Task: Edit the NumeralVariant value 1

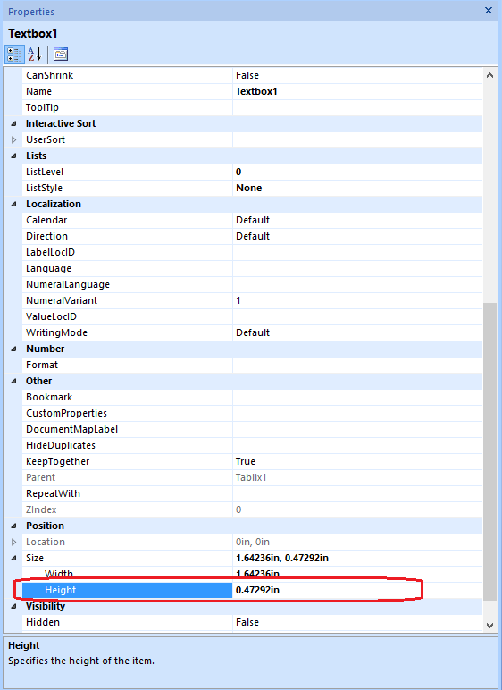Action: pyautogui.click(x=357, y=300)
